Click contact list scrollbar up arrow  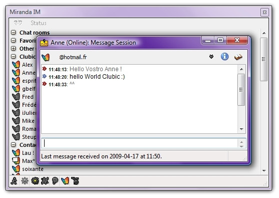tap(264, 33)
